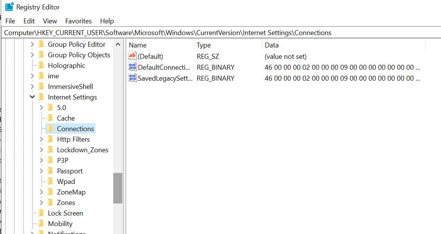Click the REG_SZ type cell
This screenshot has width=441, height=234.
coord(208,57)
